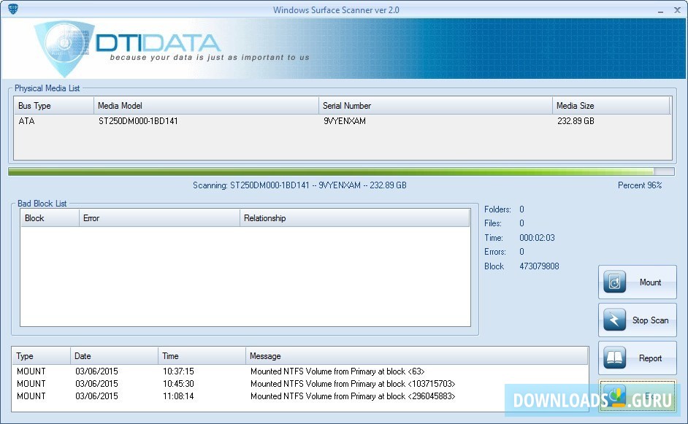Click the DTI Data shield logo
688x424 pixels.
[64, 48]
